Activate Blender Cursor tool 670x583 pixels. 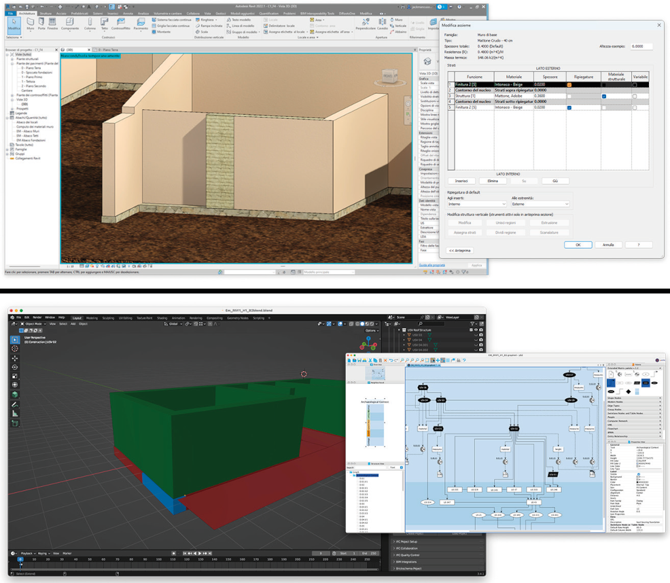click(x=15, y=349)
